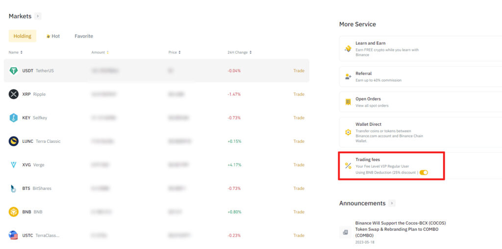Open the Cocos-BCX token swap announcement
The image size is (502, 249).
[401, 229]
